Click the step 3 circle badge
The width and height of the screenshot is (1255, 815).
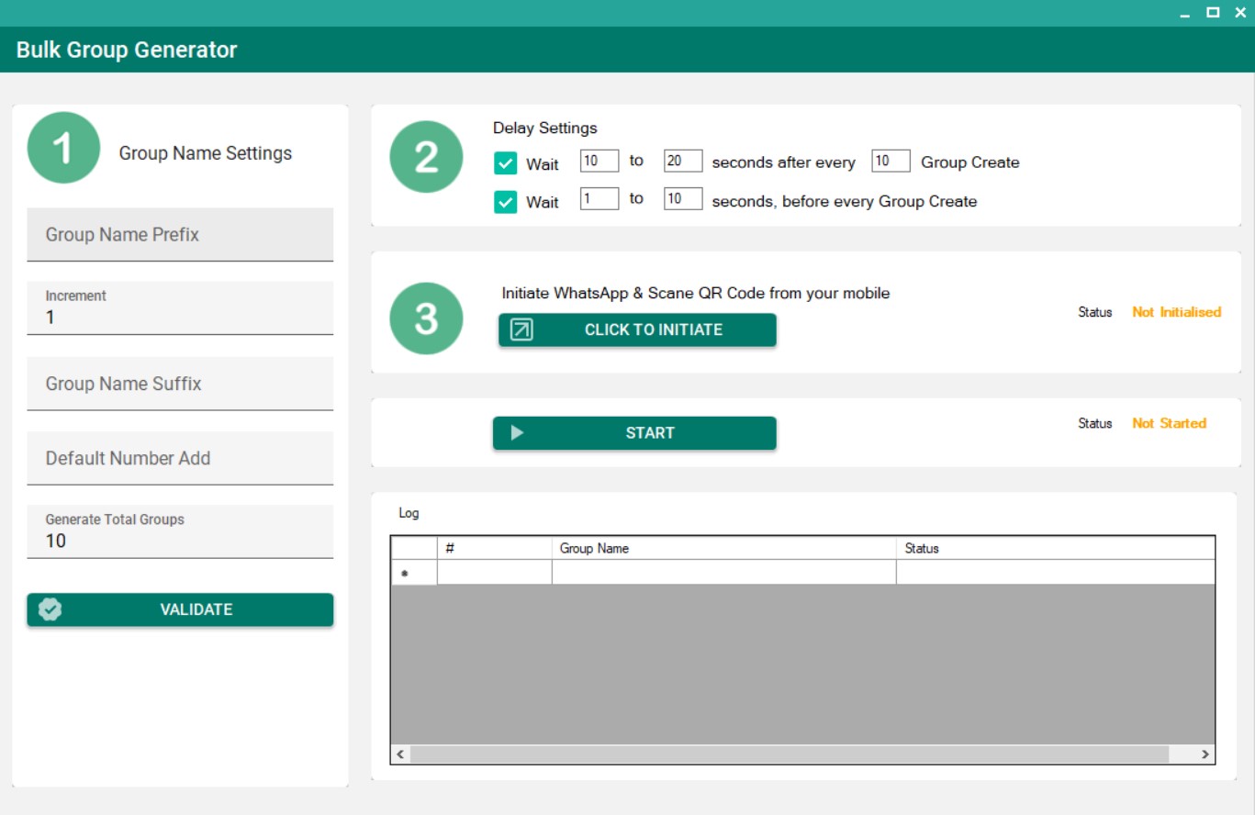point(426,318)
